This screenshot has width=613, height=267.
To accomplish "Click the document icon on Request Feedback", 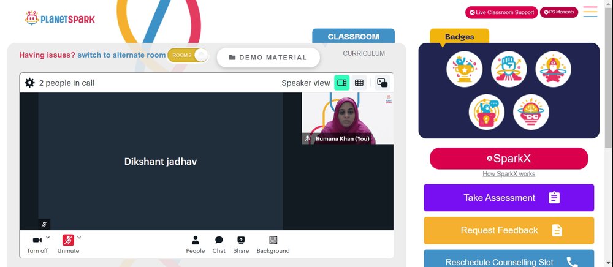I will [x=557, y=230].
